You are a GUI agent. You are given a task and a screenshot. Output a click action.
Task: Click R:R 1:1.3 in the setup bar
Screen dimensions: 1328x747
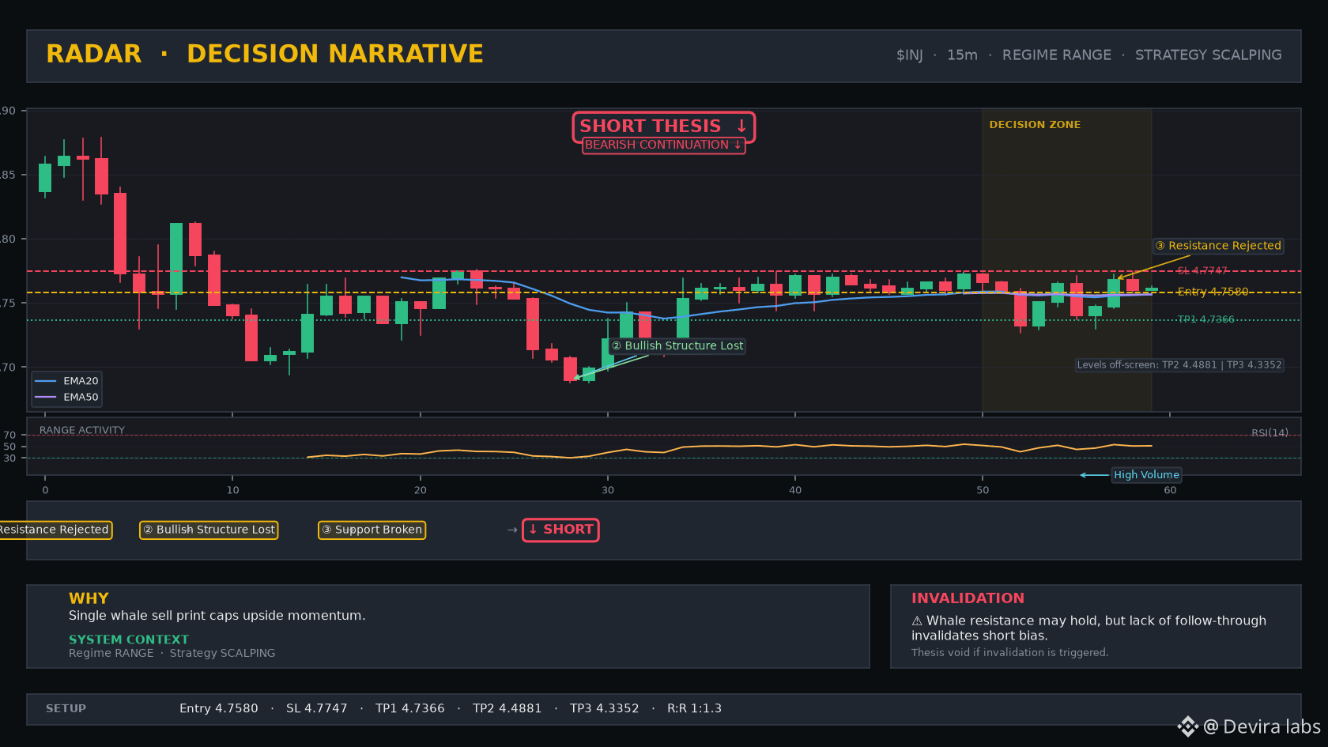coord(694,709)
